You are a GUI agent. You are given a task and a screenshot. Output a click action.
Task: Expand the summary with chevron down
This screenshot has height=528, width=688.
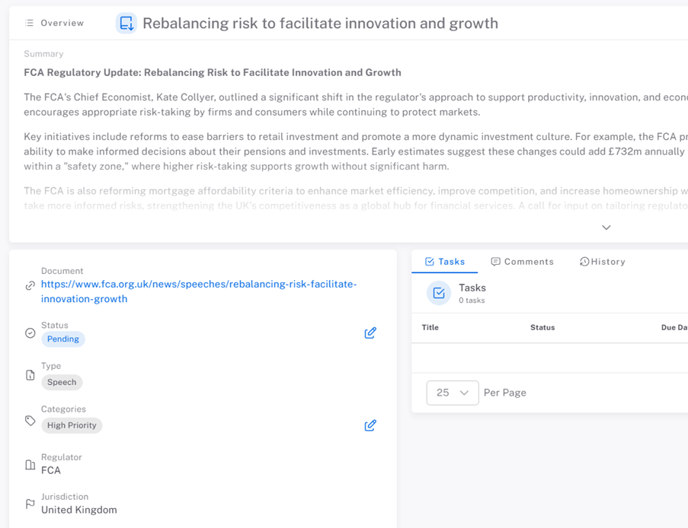click(606, 227)
